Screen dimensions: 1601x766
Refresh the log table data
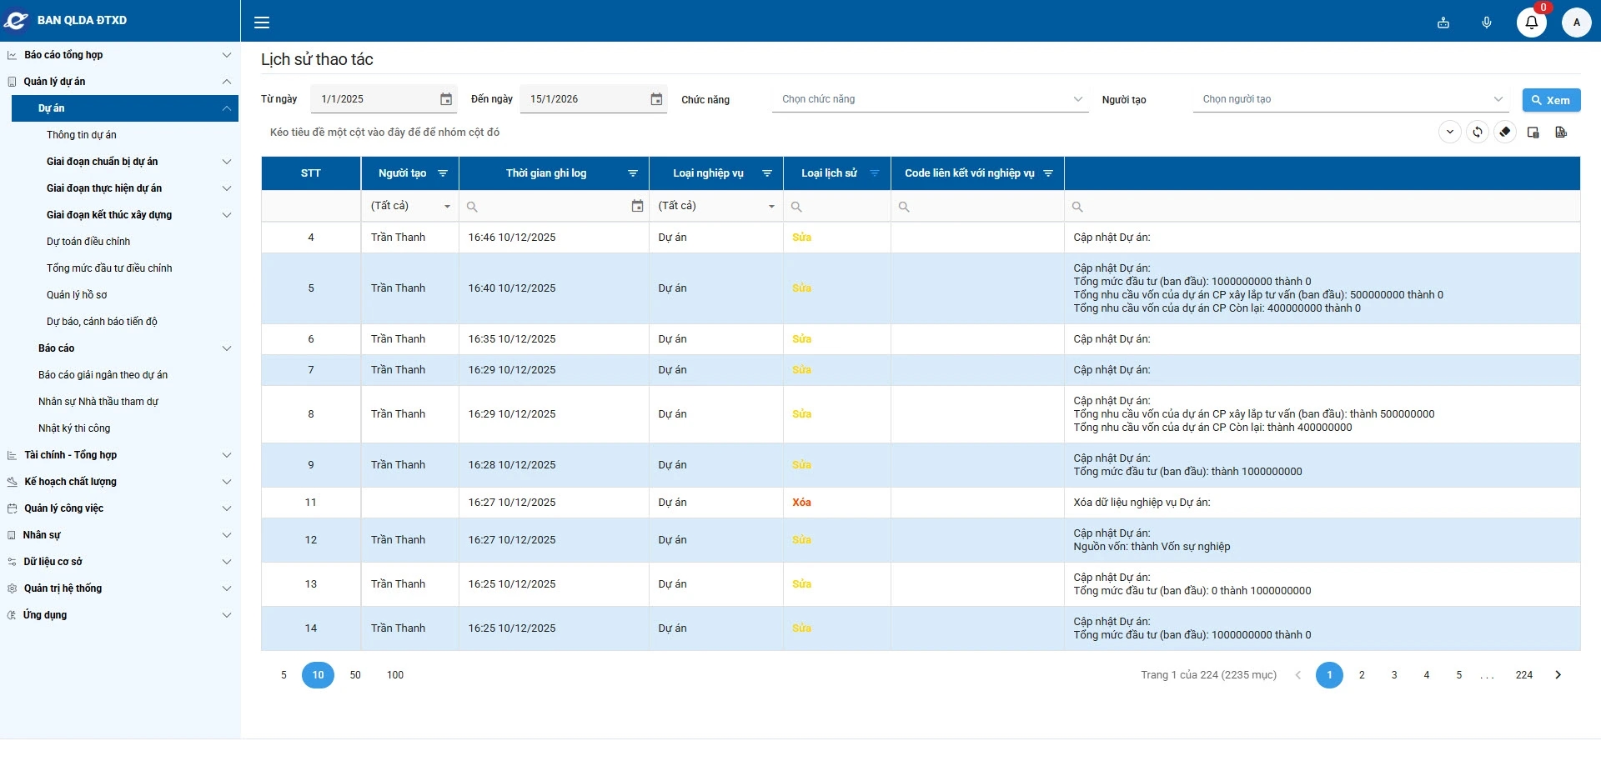click(1478, 133)
